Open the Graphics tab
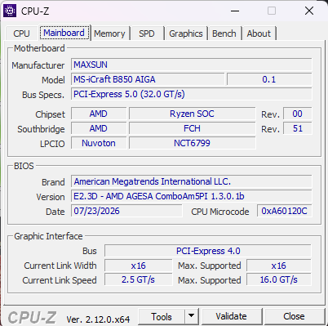The width and height of the screenshot is (328, 326). [186, 33]
